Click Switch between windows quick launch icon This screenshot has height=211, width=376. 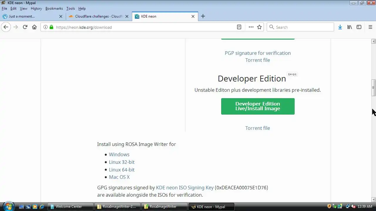pos(28,207)
